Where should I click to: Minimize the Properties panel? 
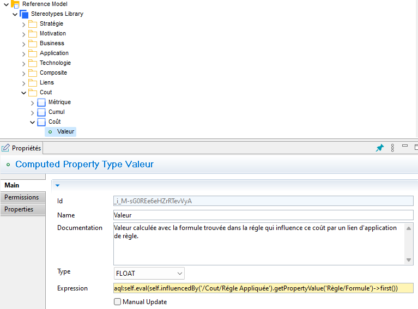(x=405, y=147)
